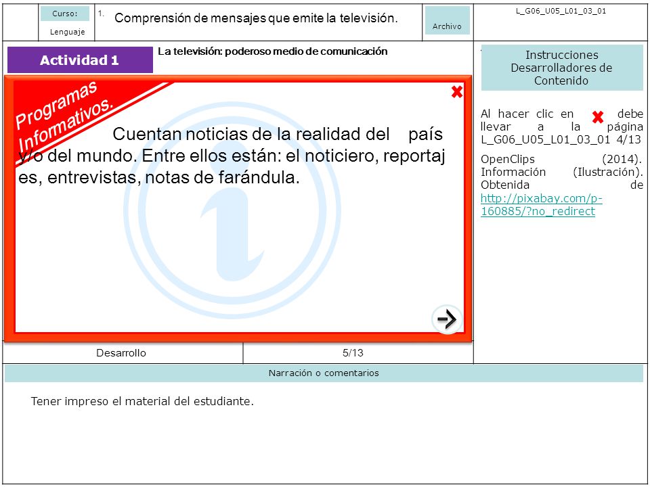
Task: Click the Archivo header cell
Action: pos(448,20)
